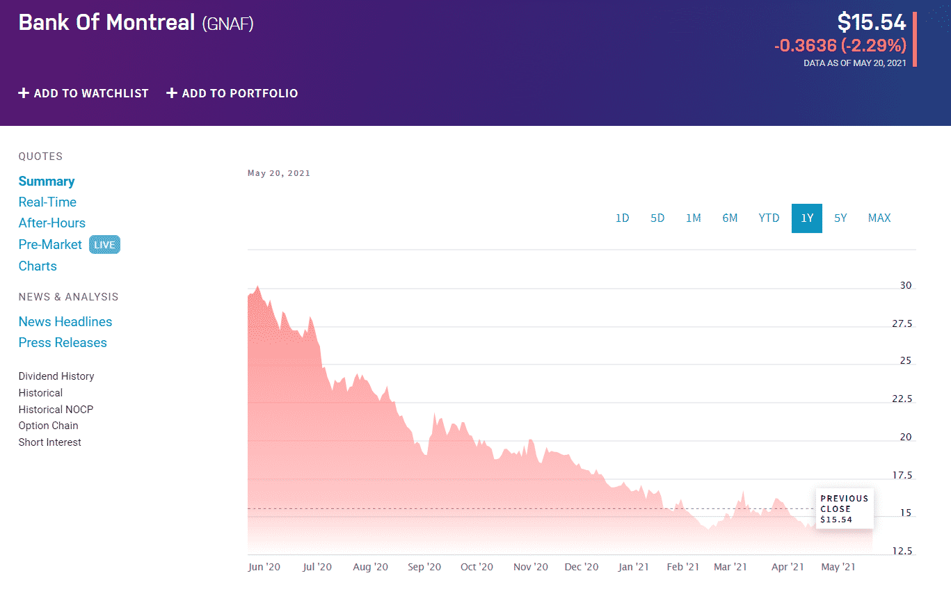Viewport: 951px width, 603px height.
Task: Click the Dec '20 axis label
Action: 582,567
